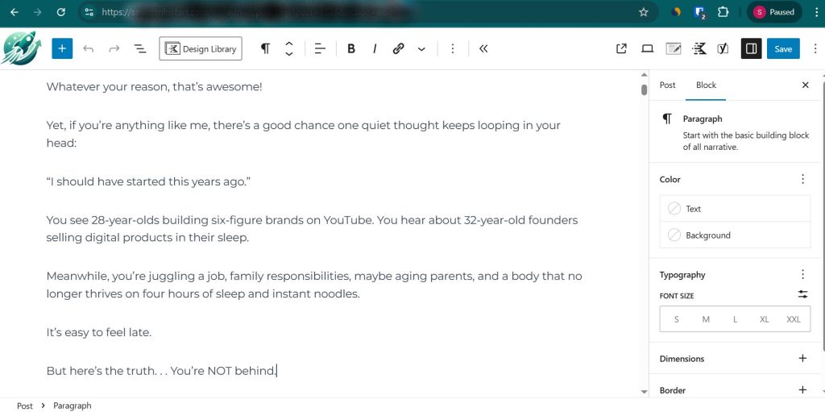This screenshot has height=412, width=825.
Task: Toggle the settings sidebar panel
Action: pyautogui.click(x=752, y=48)
